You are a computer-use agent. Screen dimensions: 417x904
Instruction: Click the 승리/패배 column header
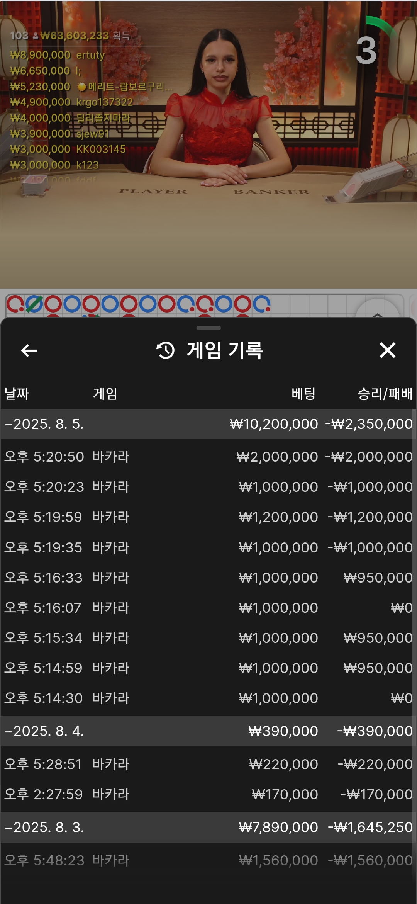(x=385, y=394)
